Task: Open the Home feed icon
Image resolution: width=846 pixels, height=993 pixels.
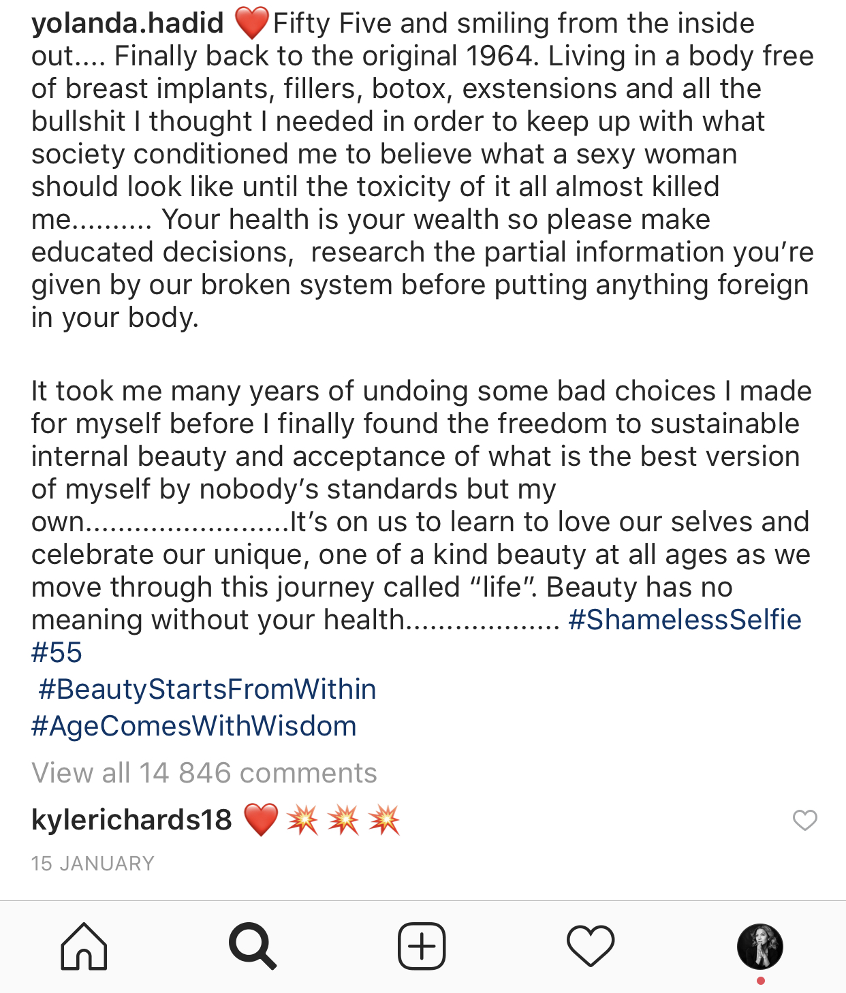Action: point(84,946)
